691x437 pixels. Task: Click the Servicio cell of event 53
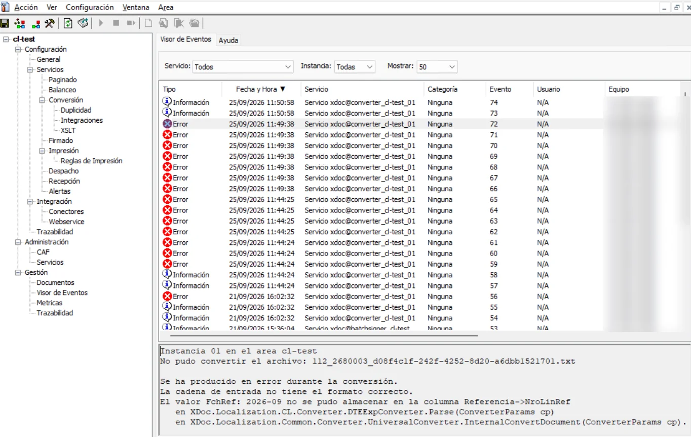[357, 328]
